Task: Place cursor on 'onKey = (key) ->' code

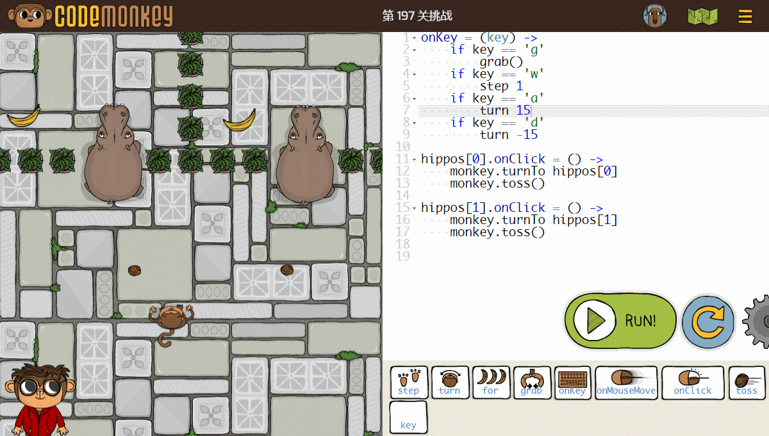Action: [479, 37]
